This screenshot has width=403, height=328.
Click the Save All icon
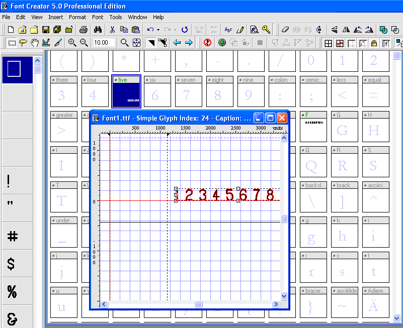tap(57, 30)
